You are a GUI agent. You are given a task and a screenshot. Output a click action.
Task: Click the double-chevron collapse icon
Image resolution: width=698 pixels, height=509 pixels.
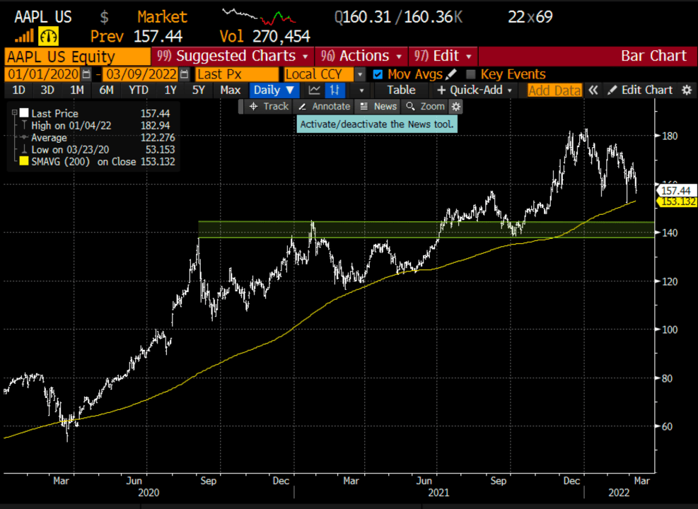593,90
